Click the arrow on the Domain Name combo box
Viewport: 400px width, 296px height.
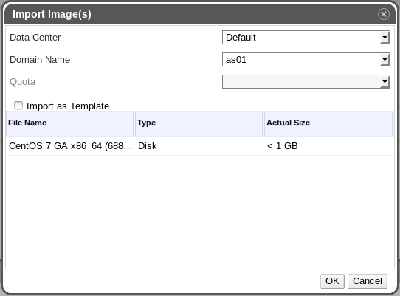point(385,60)
